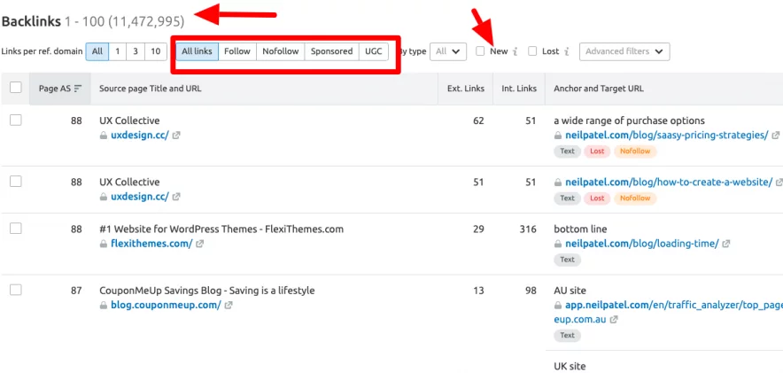Click Int. Links value 316
783x373 pixels.
(527, 229)
